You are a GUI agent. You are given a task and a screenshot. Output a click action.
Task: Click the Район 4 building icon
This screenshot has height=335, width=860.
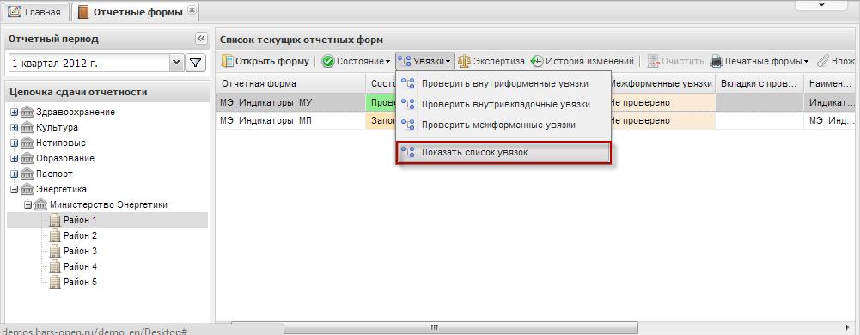54,266
